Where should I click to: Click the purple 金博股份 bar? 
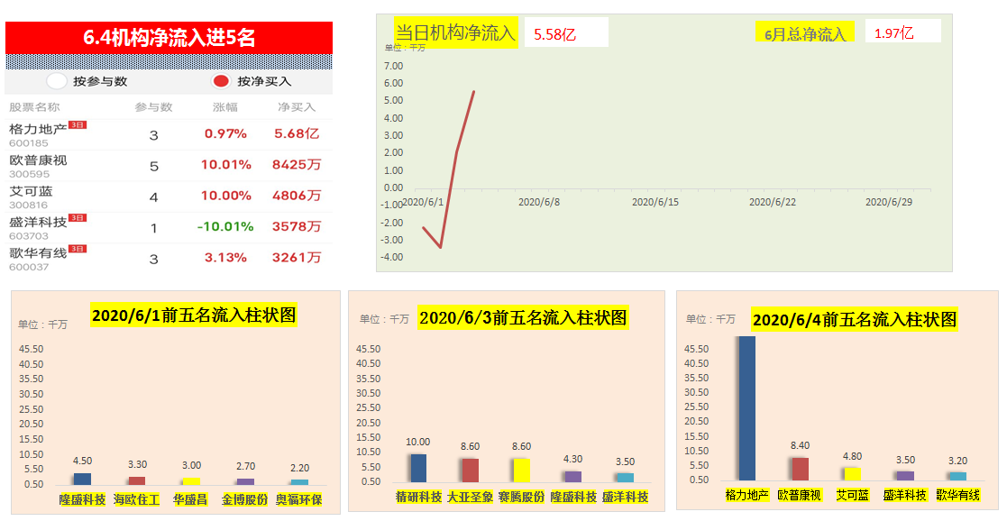[x=245, y=482]
